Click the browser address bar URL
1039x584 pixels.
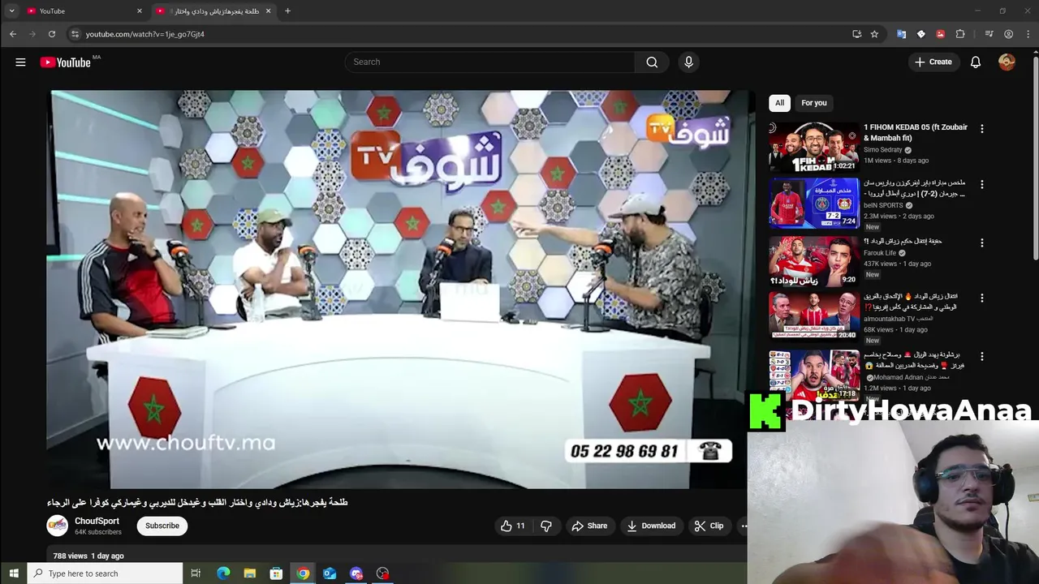click(x=144, y=34)
